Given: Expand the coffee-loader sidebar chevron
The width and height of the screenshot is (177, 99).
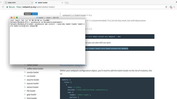Looking at the screenshot, I should (x=25, y=65).
